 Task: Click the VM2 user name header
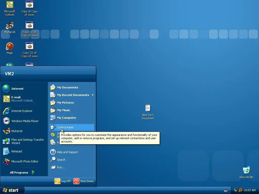[x=9, y=74]
